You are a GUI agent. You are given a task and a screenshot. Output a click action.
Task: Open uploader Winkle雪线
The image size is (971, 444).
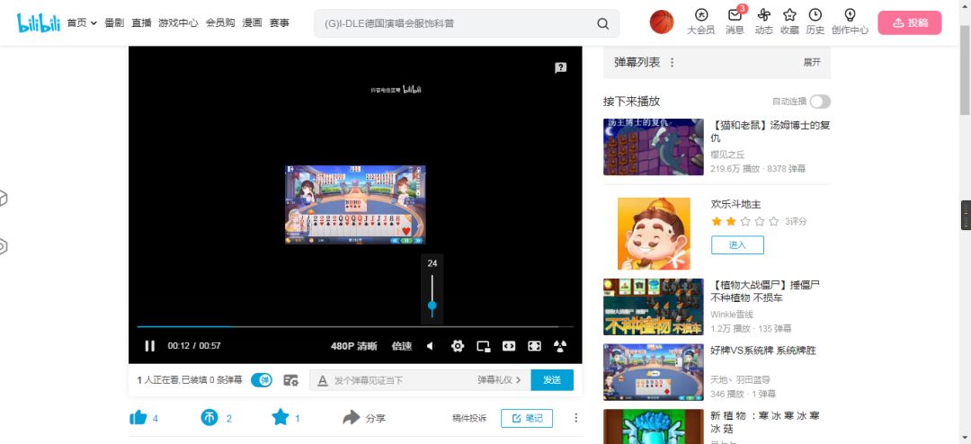click(731, 315)
